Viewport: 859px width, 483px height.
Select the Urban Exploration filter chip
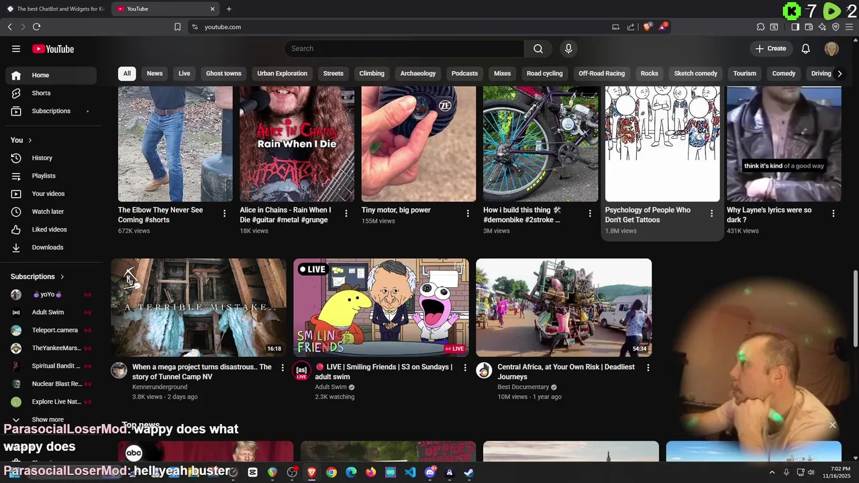pos(282,74)
